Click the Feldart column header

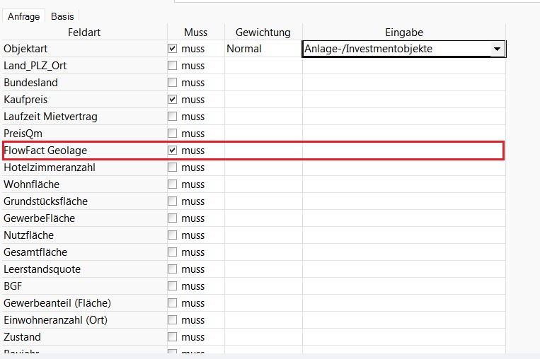coord(85,33)
